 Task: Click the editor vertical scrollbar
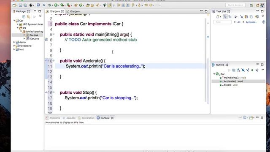pyautogui.click(x=205, y=60)
